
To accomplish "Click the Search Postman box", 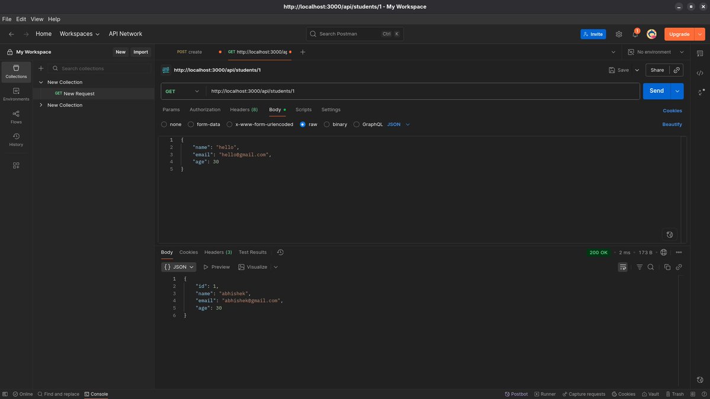I will [x=355, y=34].
